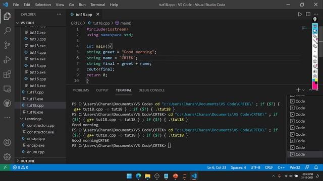323x181 pixels.
Task: Open the Selection menu
Action: point(43,5)
